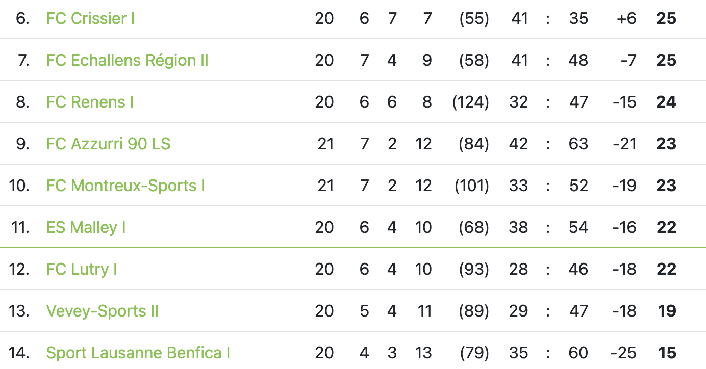Click the 63 goals conceded by Azzurri
The width and height of the screenshot is (706, 369).
click(578, 144)
